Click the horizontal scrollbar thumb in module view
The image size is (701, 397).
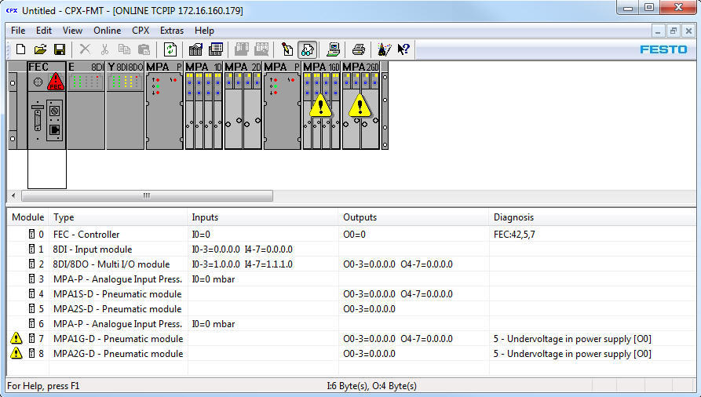pos(147,196)
